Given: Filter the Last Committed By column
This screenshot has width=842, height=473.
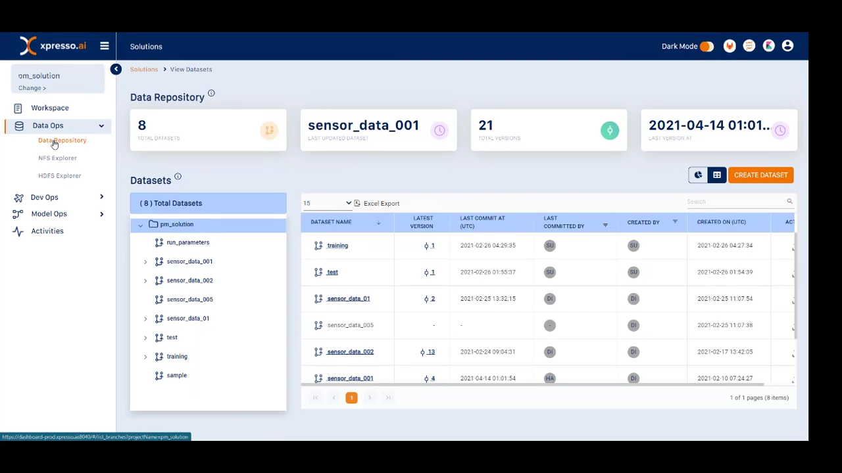Looking at the screenshot, I should [x=605, y=225].
